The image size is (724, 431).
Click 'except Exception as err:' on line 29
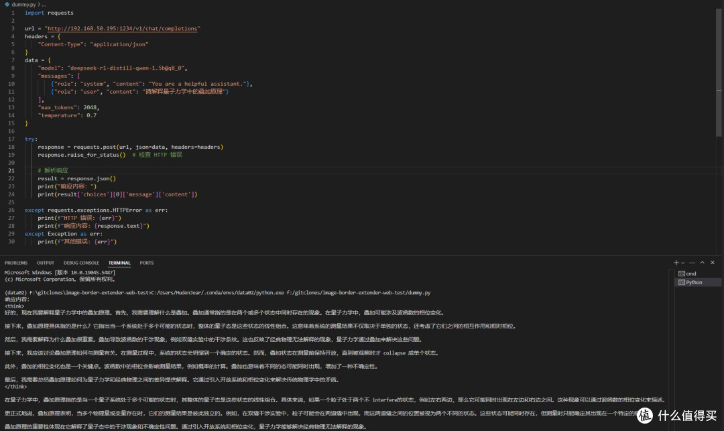pyautogui.click(x=64, y=234)
